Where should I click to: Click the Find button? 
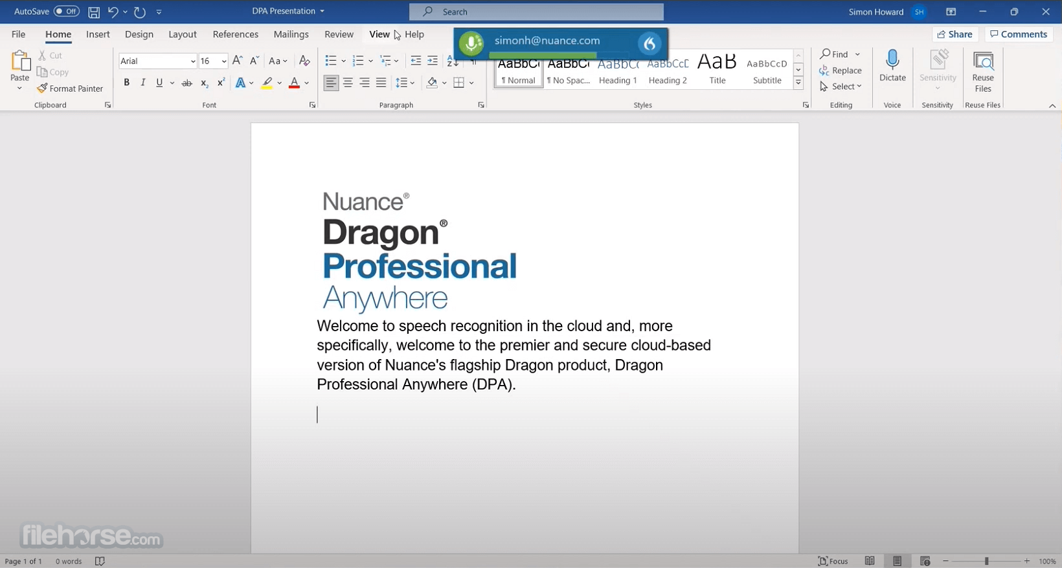coord(834,54)
